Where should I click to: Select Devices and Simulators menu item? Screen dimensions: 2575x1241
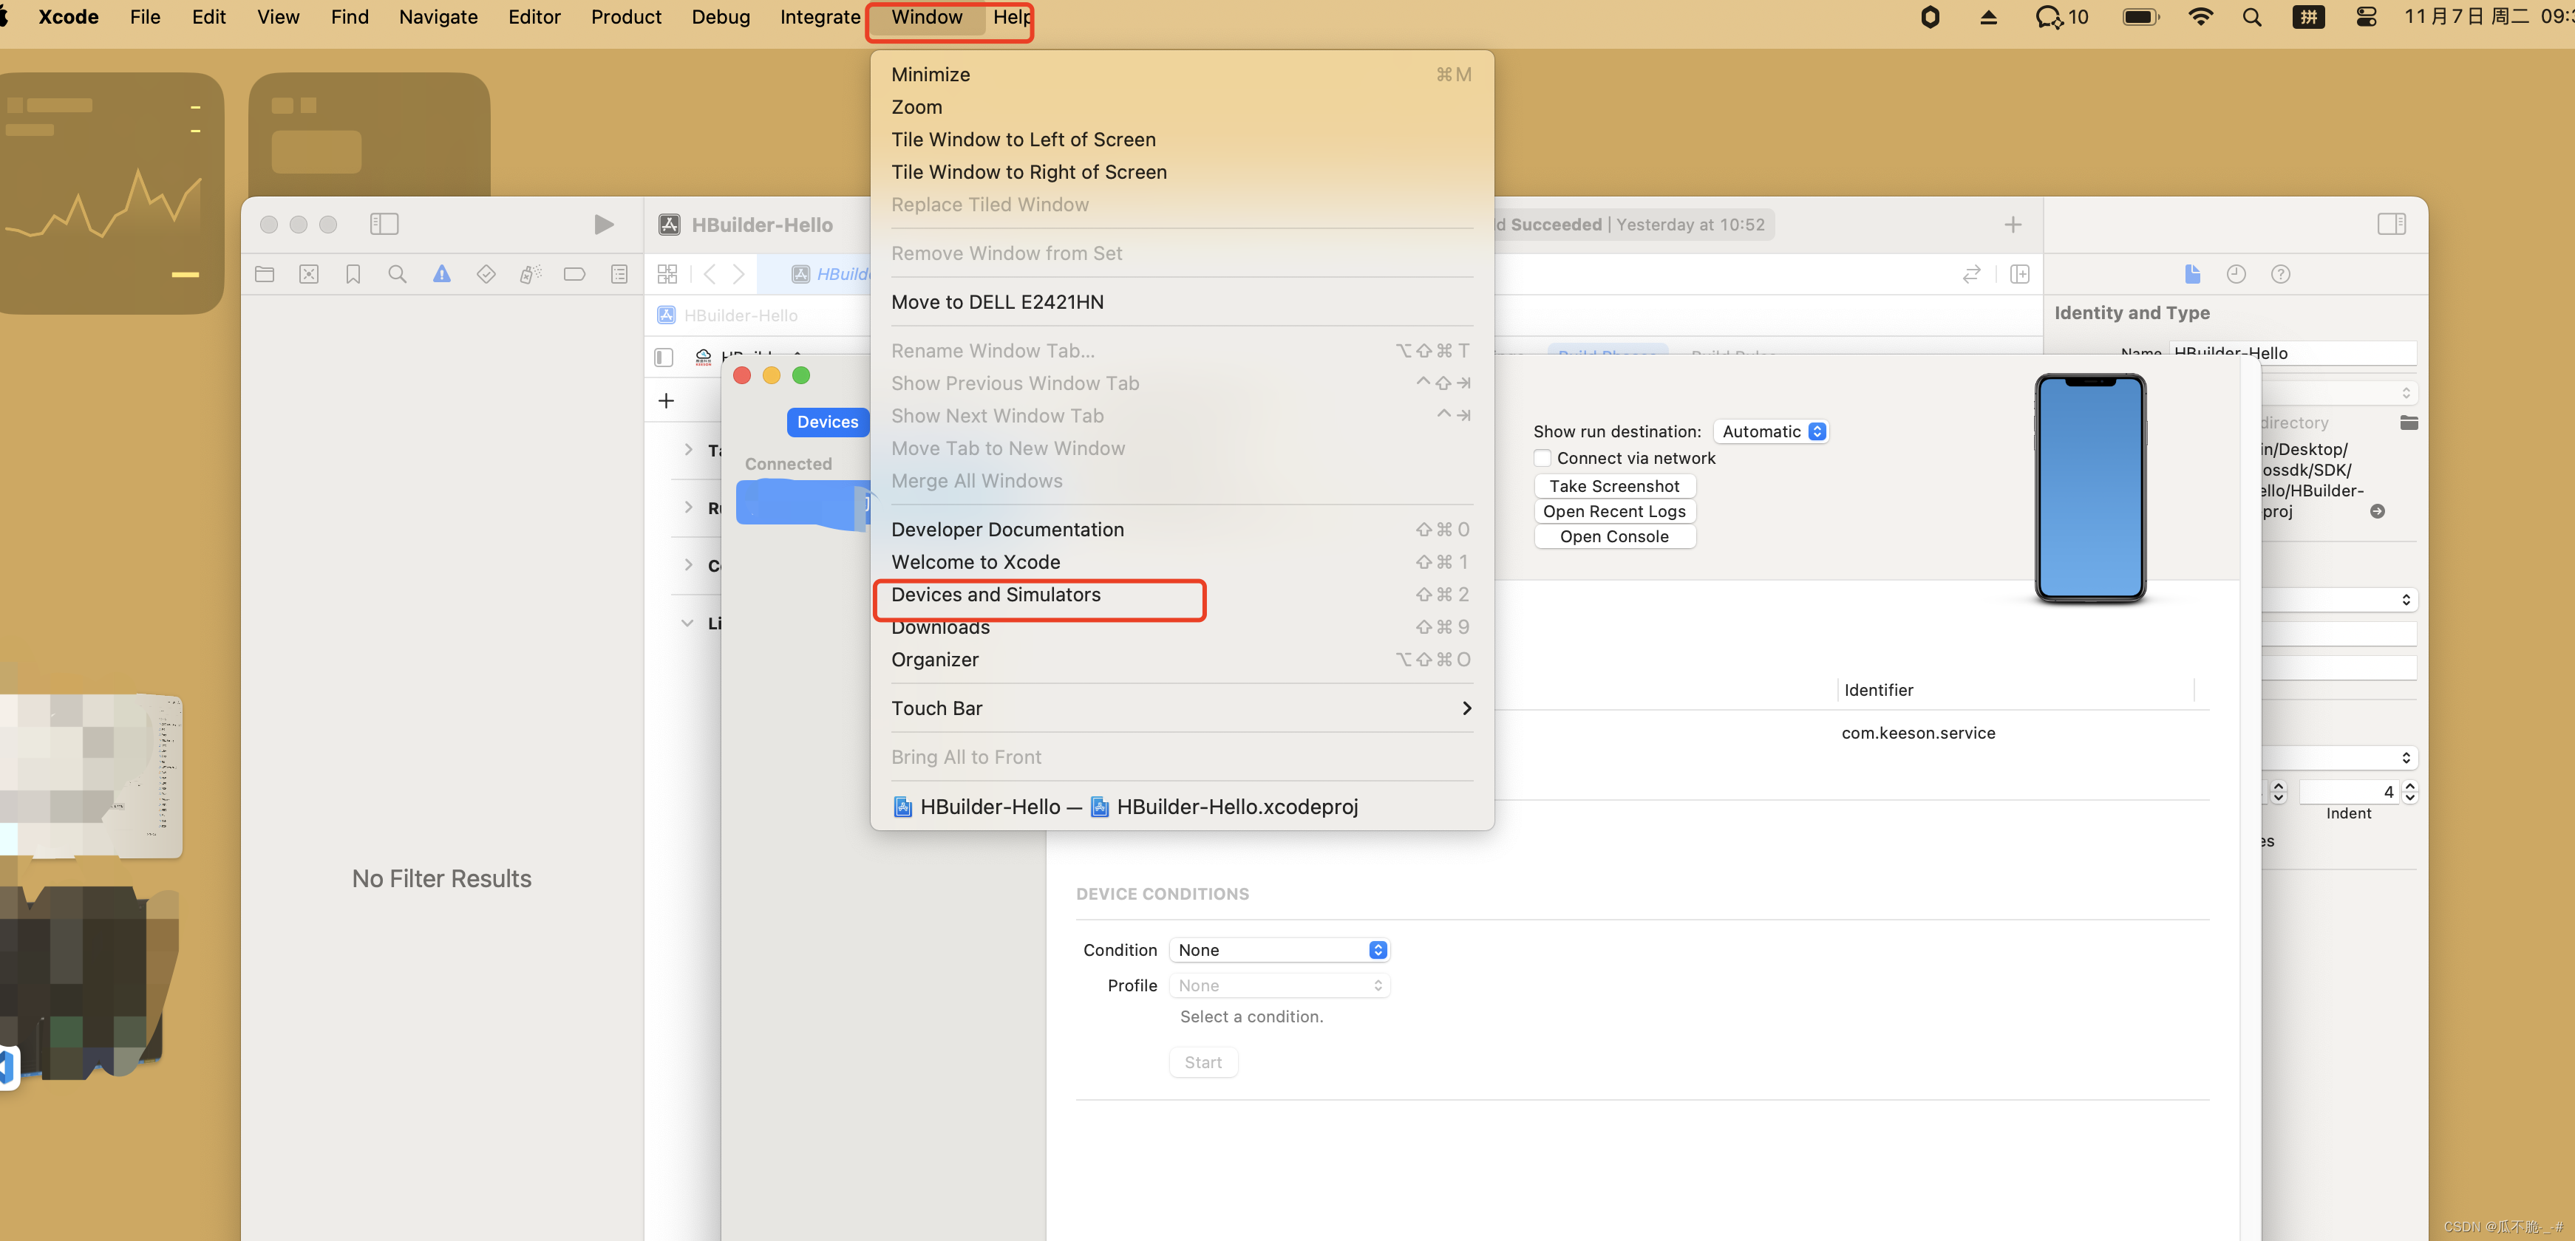[x=996, y=595]
